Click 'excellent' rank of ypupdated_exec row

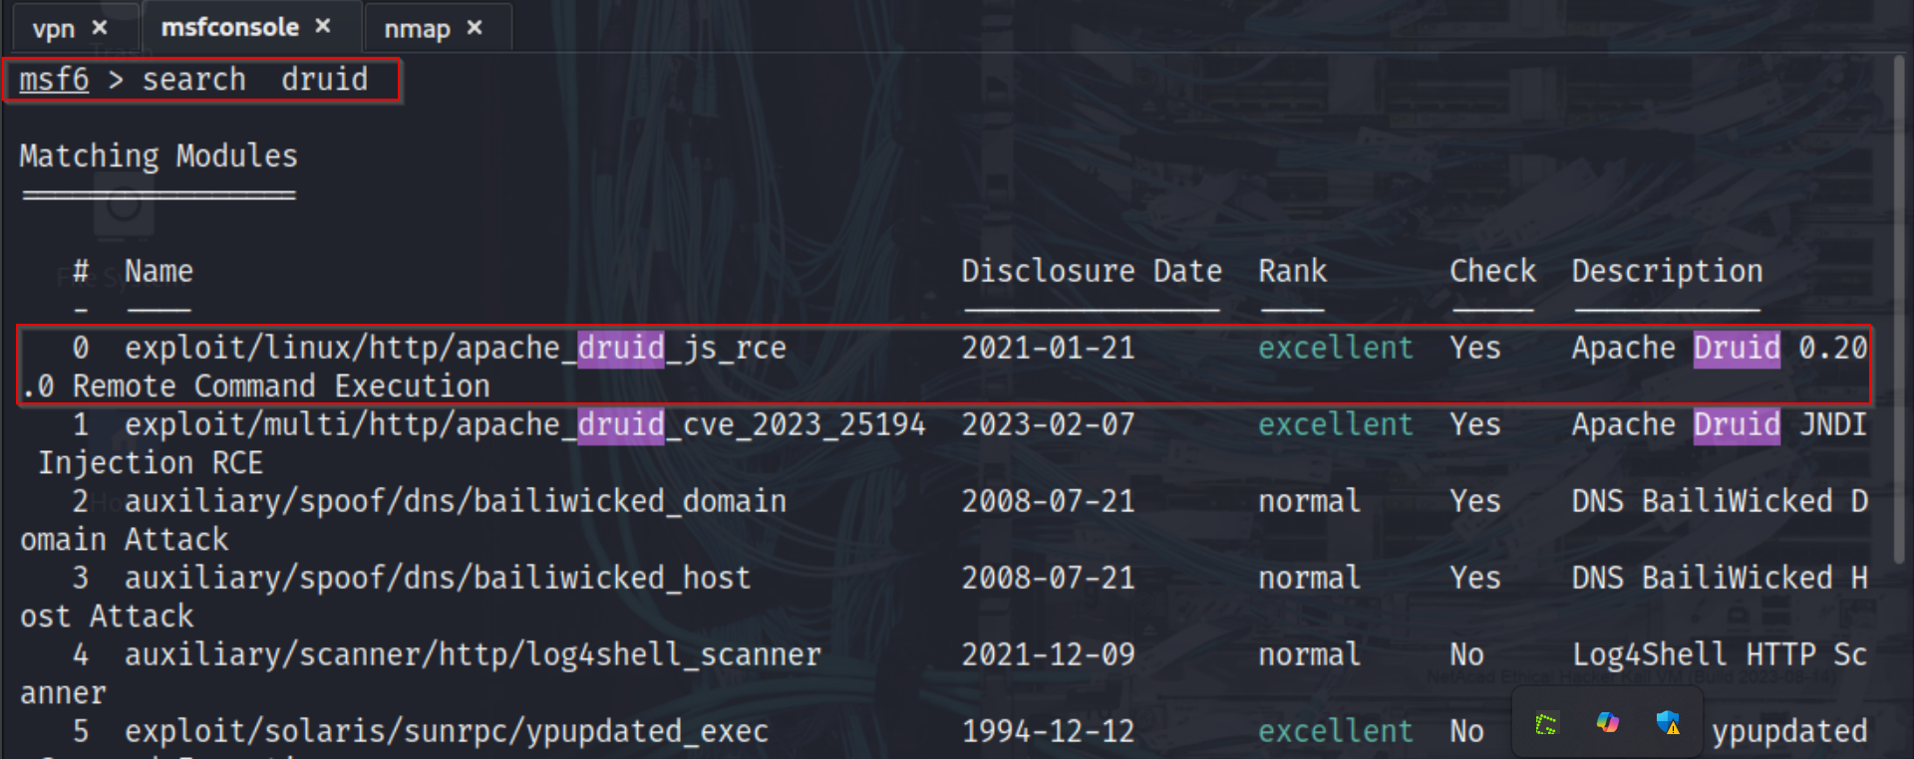pyautogui.click(x=1336, y=731)
